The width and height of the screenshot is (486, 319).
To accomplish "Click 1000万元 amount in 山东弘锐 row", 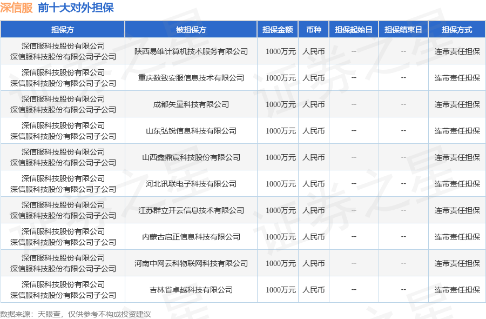I will tap(281, 131).
